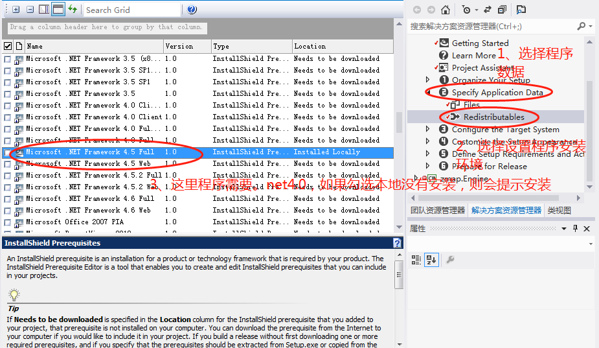Click the step 3 circle icon
The height and width of the screenshot is (348, 599).
[444, 129]
